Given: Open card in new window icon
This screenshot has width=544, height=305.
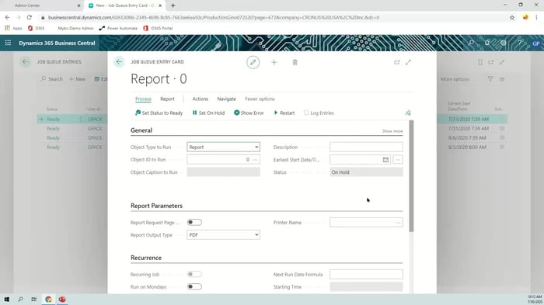Looking at the screenshot, I should coord(397,62).
